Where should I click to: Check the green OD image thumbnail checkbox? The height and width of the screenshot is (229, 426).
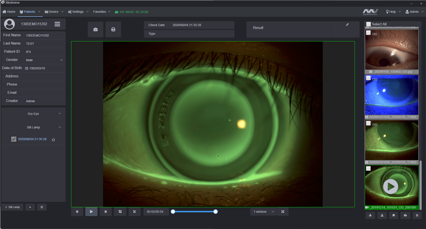[x=368, y=123]
